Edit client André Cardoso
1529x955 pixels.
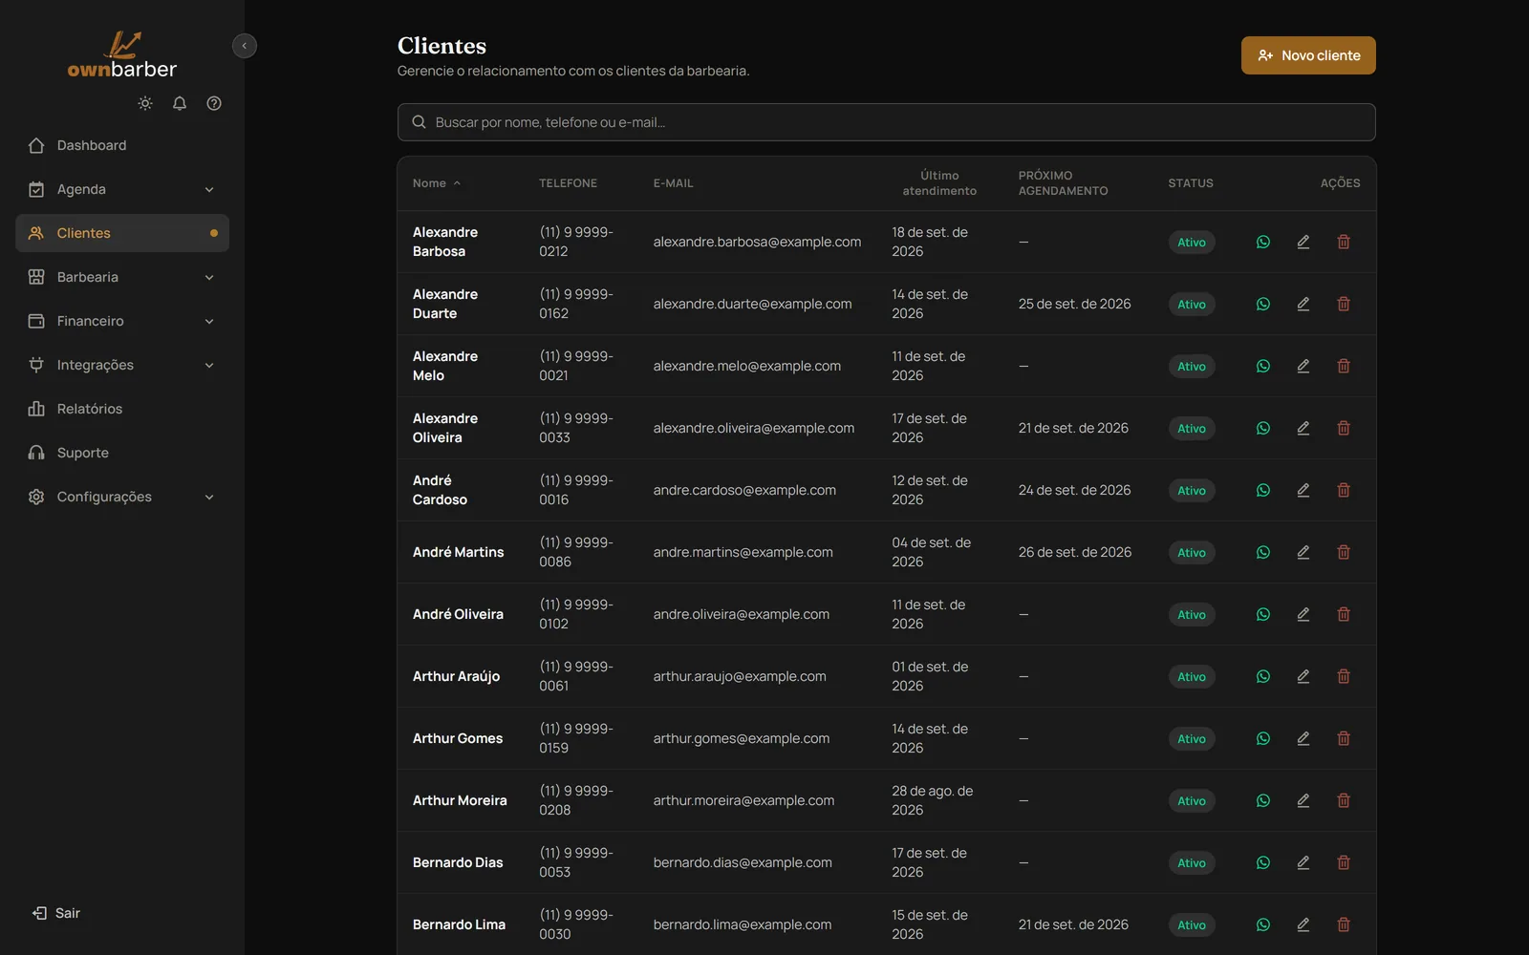click(1303, 490)
